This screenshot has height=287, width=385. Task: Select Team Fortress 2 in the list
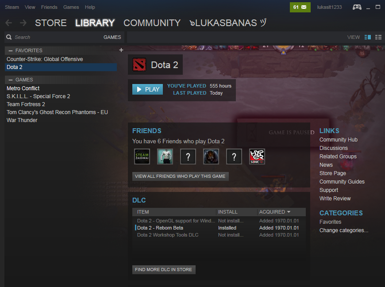click(x=61, y=104)
